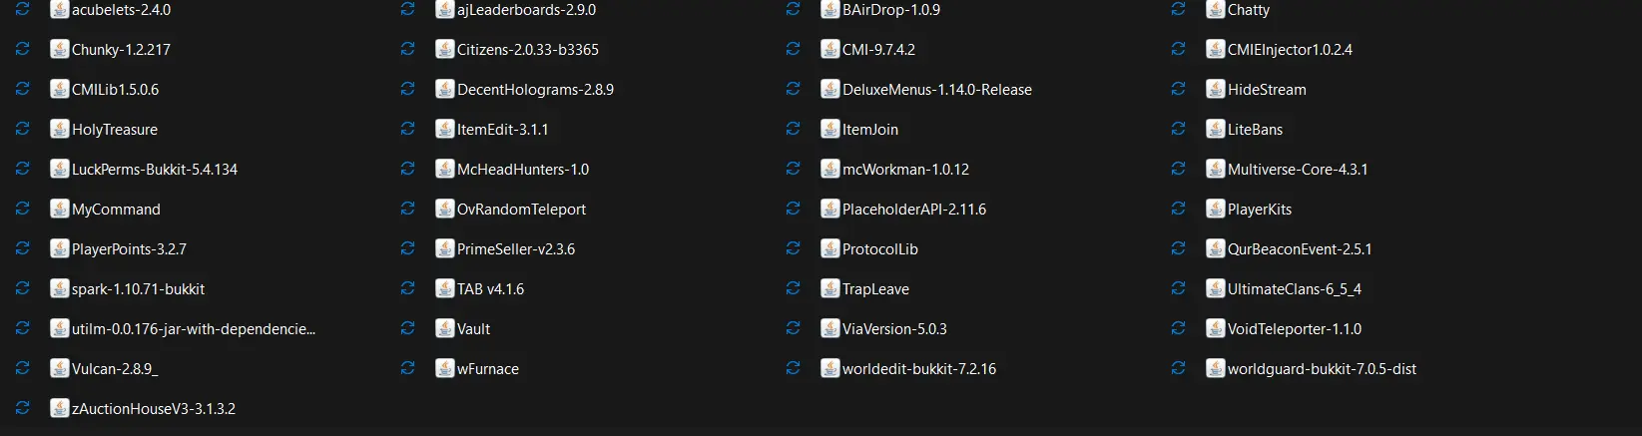Click the jar icon of ItemEdit-3.1.1
Viewport: 1642px width, 436px height.
[445, 129]
